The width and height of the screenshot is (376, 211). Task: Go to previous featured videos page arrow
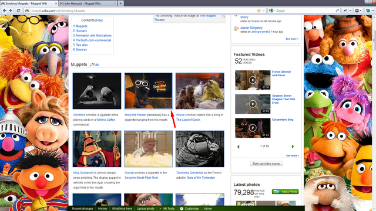tap(238, 147)
